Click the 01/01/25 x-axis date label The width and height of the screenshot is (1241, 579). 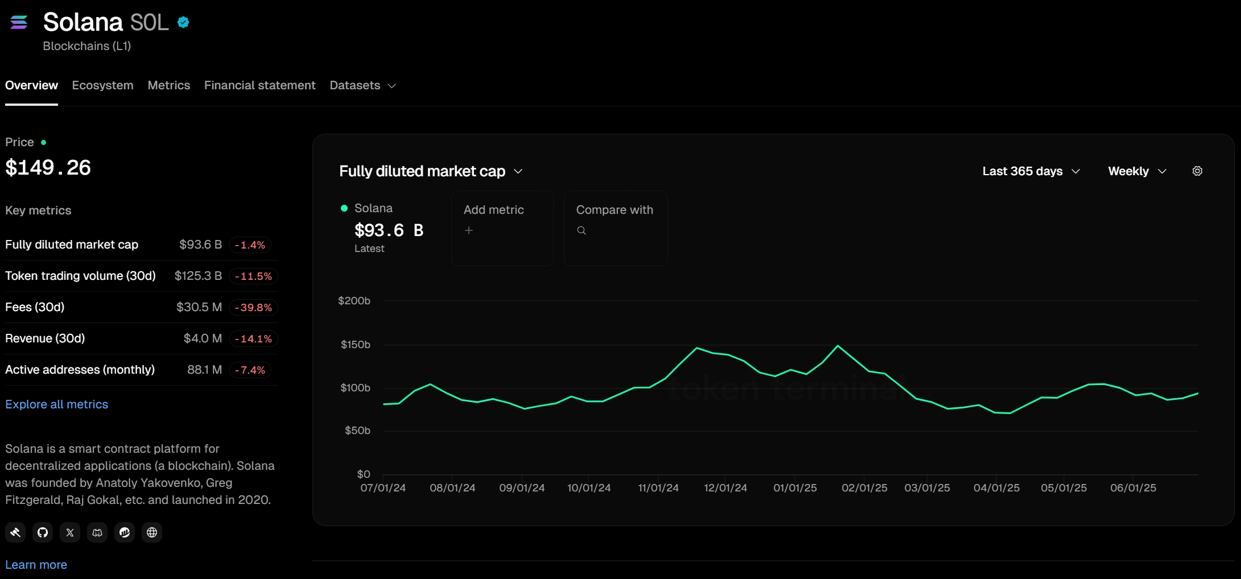click(x=795, y=488)
